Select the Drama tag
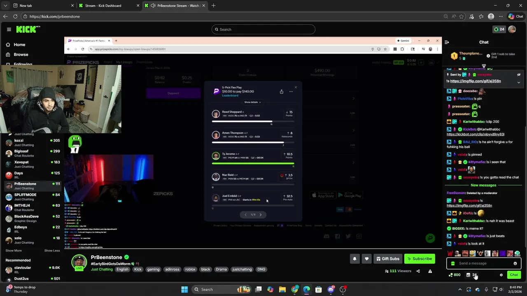This screenshot has height=296, width=527. click(221, 269)
